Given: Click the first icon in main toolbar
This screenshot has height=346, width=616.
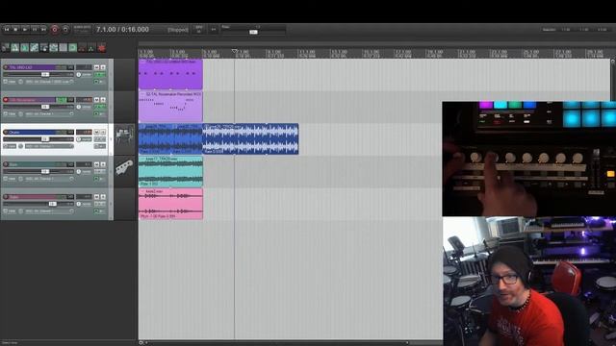Looking at the screenshot, I should (6, 48).
